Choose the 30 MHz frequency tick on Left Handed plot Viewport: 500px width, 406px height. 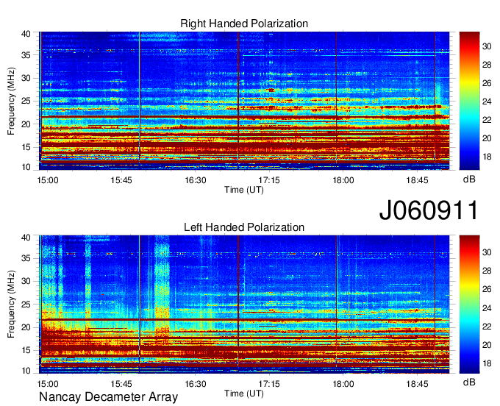26,281
